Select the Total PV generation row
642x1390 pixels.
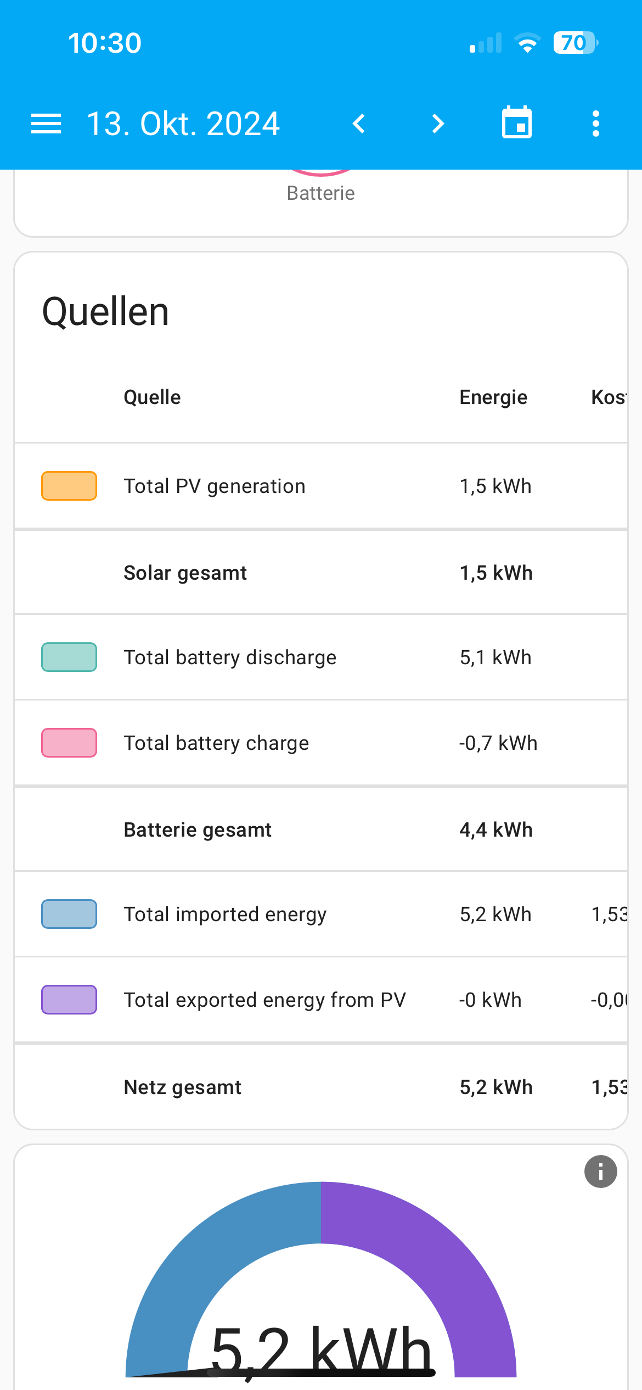[x=215, y=486]
